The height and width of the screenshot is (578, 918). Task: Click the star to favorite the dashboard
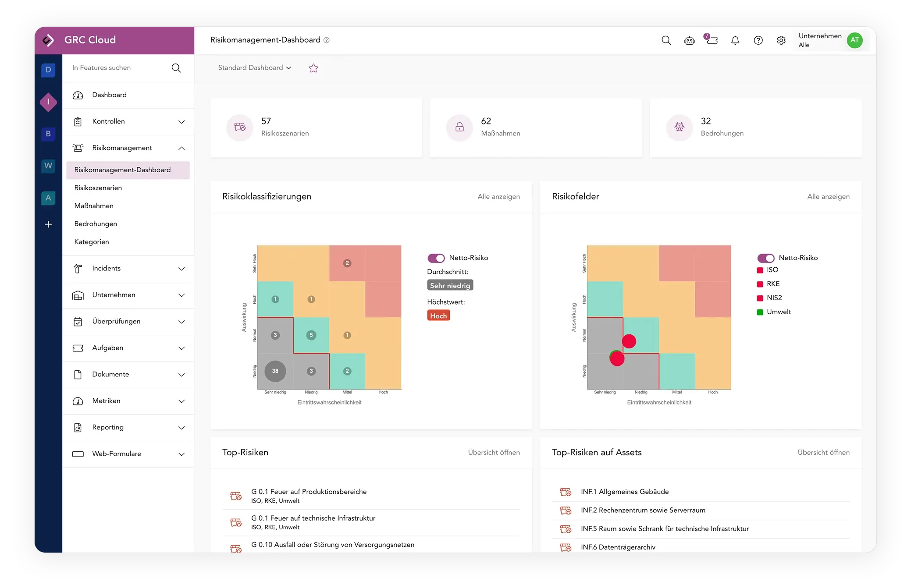tap(313, 68)
